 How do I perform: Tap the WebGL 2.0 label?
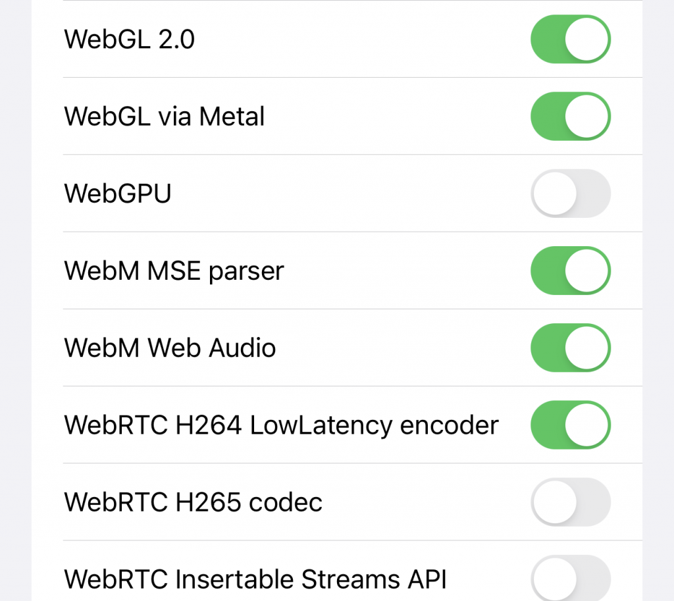(x=129, y=39)
